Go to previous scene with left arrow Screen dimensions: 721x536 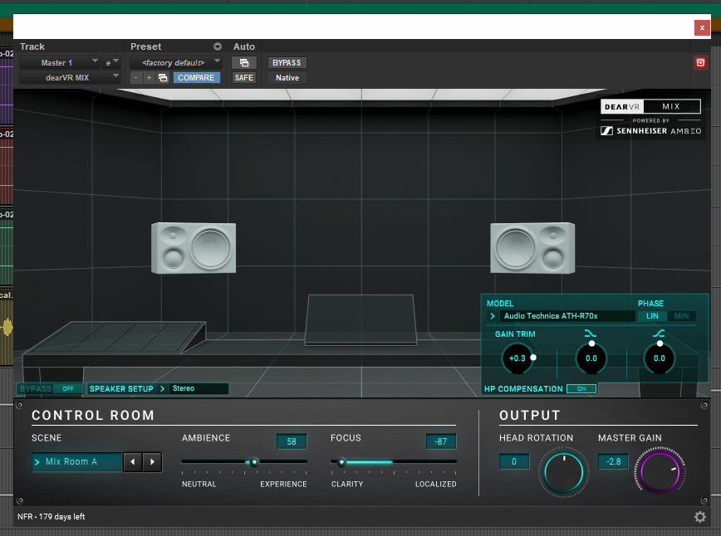[x=133, y=462]
